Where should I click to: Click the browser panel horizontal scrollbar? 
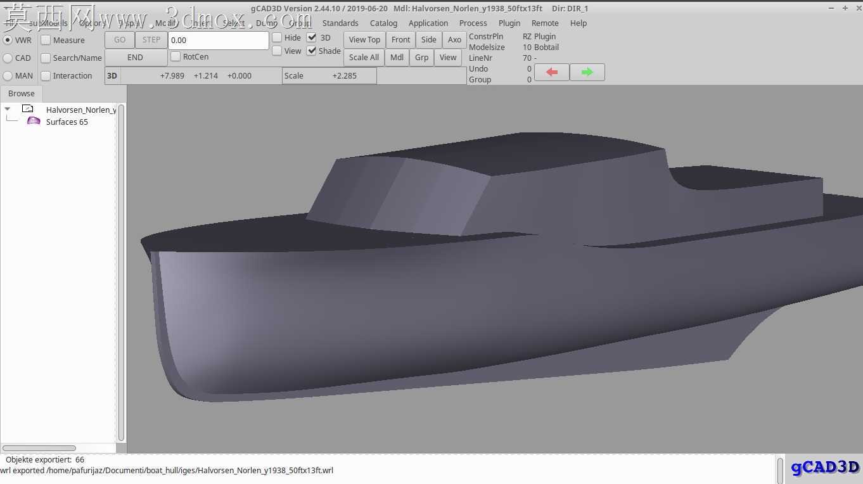39,448
